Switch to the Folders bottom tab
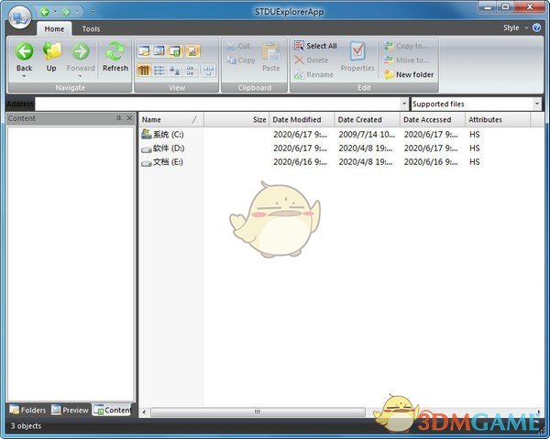Image resolution: width=550 pixels, height=439 pixels. (x=27, y=410)
